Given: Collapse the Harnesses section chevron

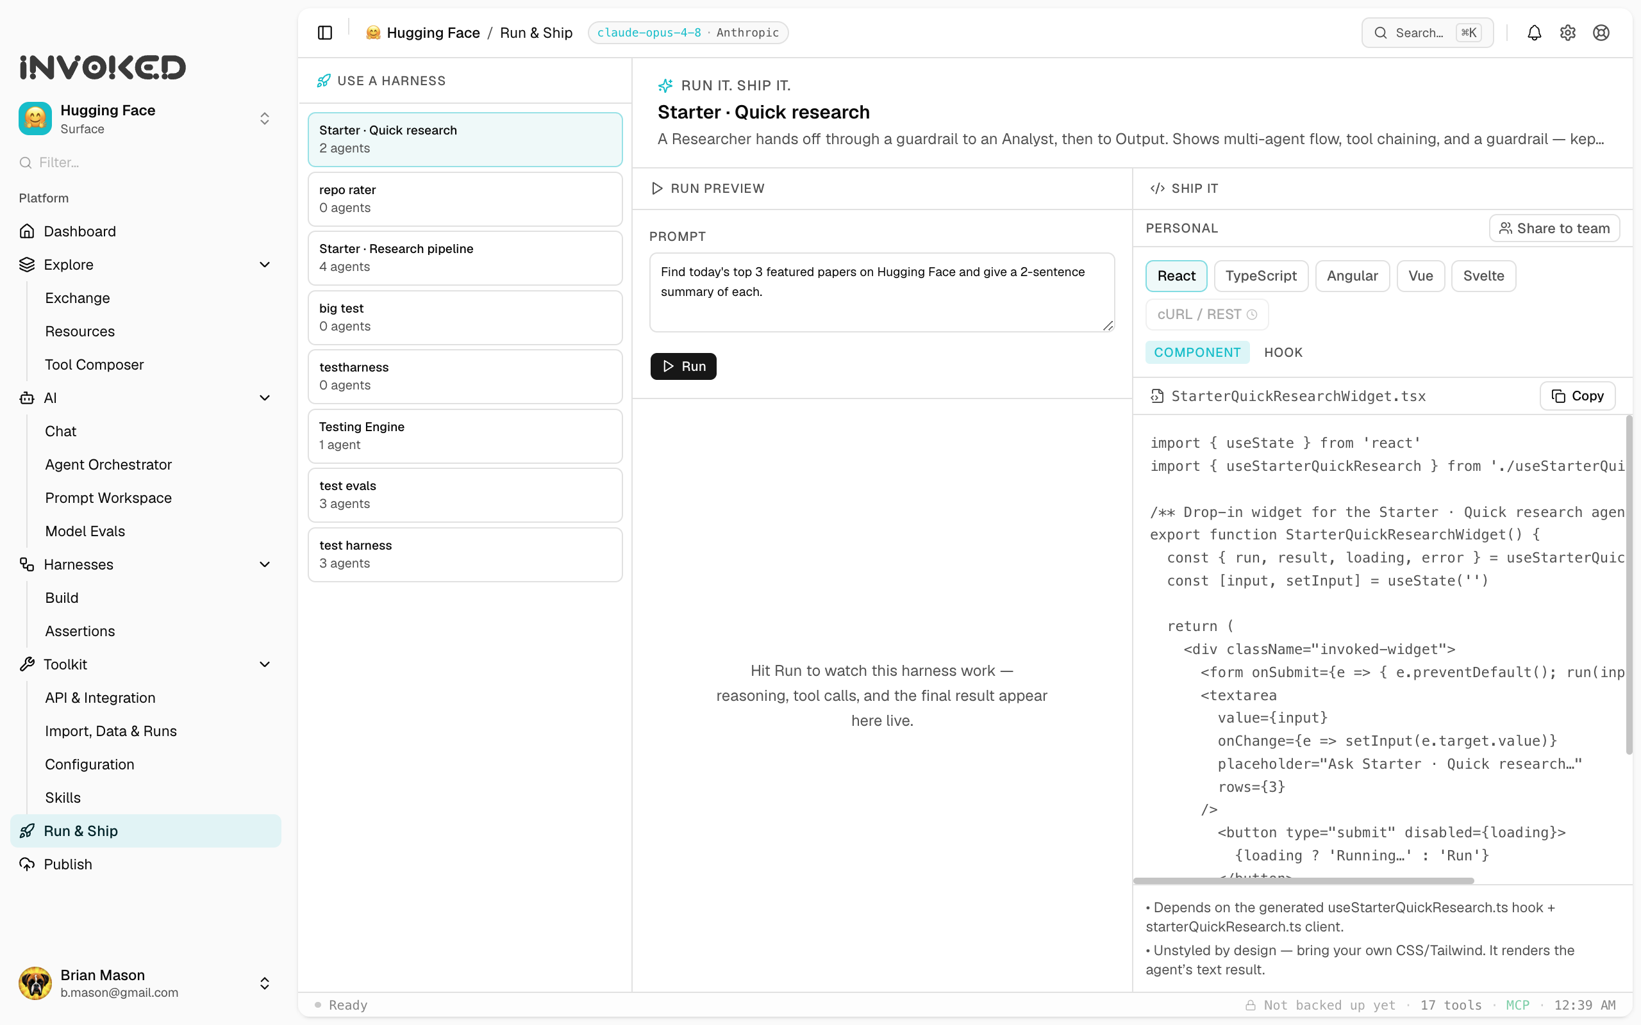Looking at the screenshot, I should point(265,564).
